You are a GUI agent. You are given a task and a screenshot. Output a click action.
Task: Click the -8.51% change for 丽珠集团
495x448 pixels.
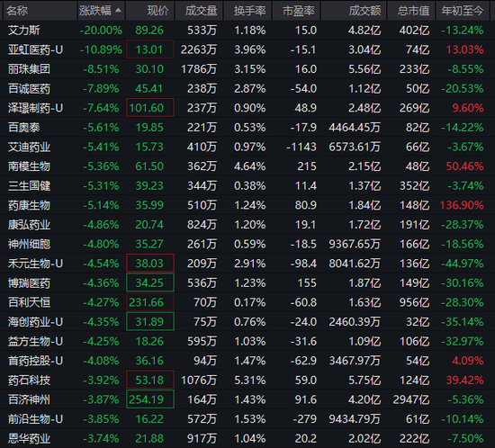coord(101,69)
